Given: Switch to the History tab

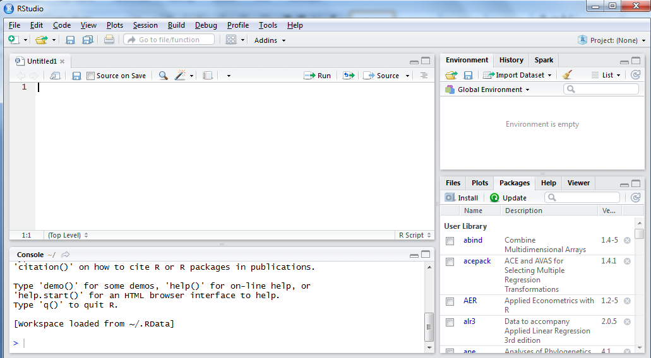Looking at the screenshot, I should (x=511, y=60).
